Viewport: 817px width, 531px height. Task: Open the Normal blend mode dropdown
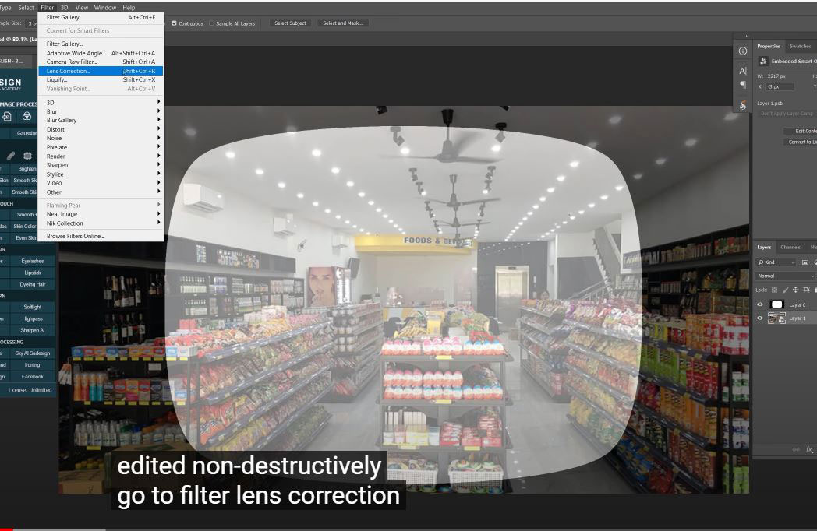[x=785, y=276]
